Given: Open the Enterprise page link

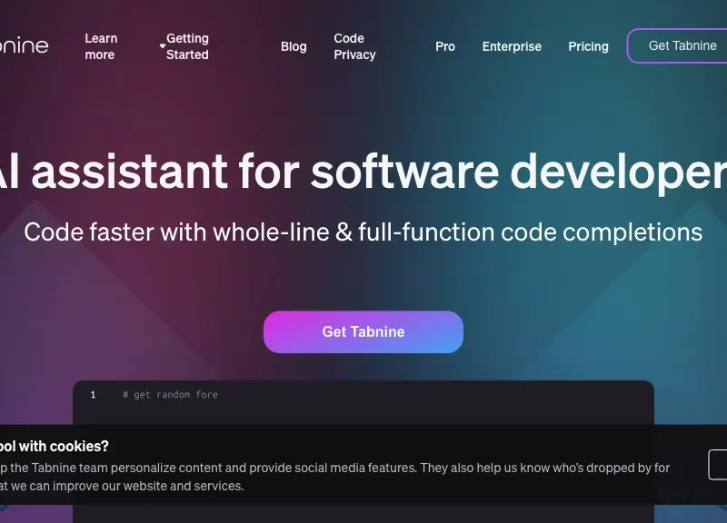Looking at the screenshot, I should point(512,46).
